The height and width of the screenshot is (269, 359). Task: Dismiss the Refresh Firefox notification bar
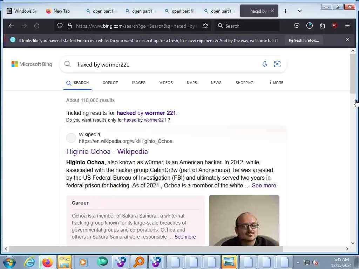tap(347, 40)
